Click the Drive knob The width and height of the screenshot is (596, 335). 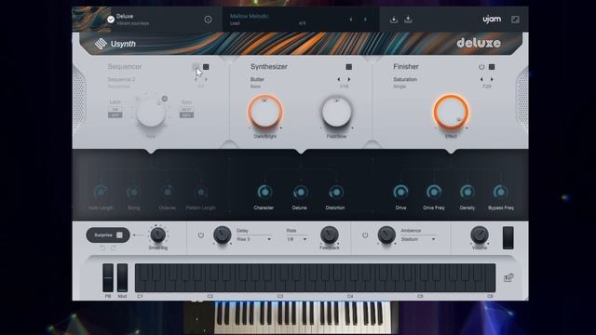click(x=400, y=193)
